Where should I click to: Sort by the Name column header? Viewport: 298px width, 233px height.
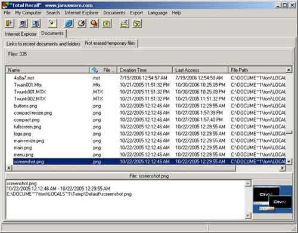tap(47, 70)
